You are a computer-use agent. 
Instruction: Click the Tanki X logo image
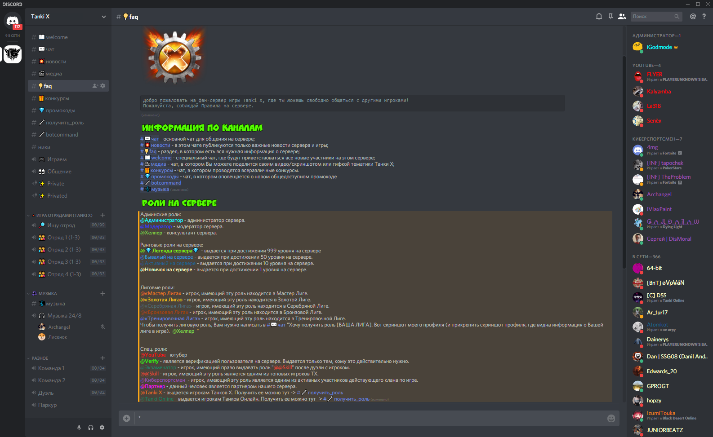[x=174, y=57]
